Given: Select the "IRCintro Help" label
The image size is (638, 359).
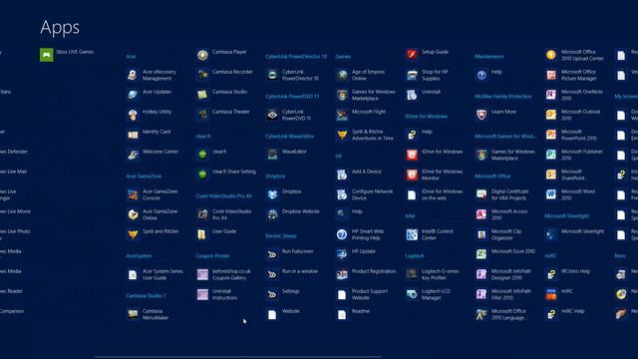Looking at the screenshot, I should [575, 271].
